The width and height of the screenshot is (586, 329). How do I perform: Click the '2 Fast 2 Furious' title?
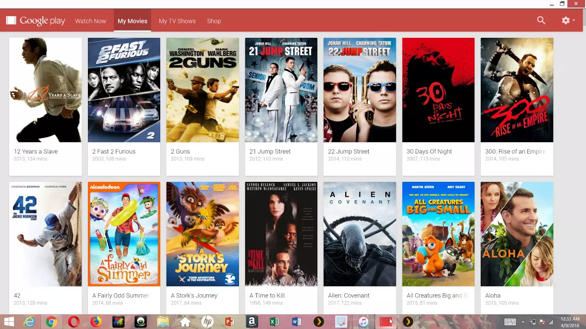coord(114,151)
